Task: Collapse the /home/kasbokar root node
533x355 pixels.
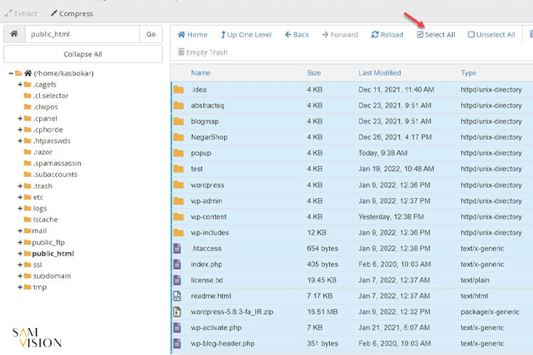Action: click(11, 73)
